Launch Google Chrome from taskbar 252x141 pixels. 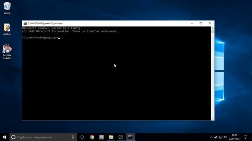click(92, 137)
